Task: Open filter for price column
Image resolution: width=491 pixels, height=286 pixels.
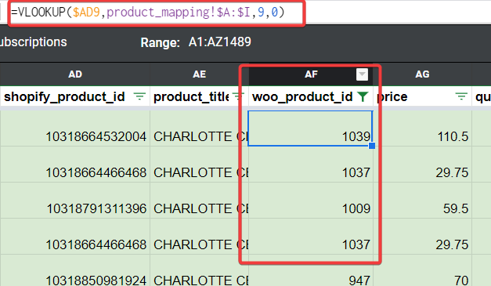Action: click(461, 96)
